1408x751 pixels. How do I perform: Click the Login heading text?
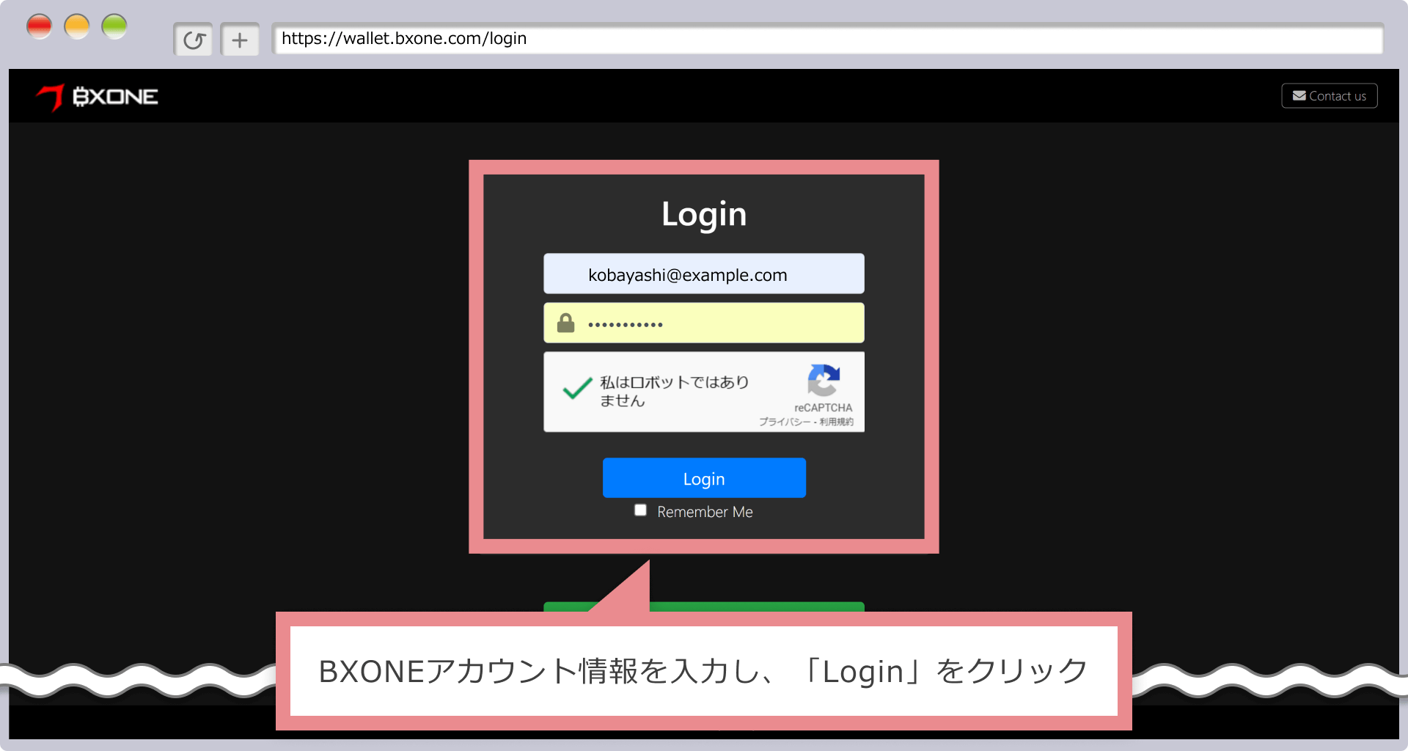[x=704, y=214]
